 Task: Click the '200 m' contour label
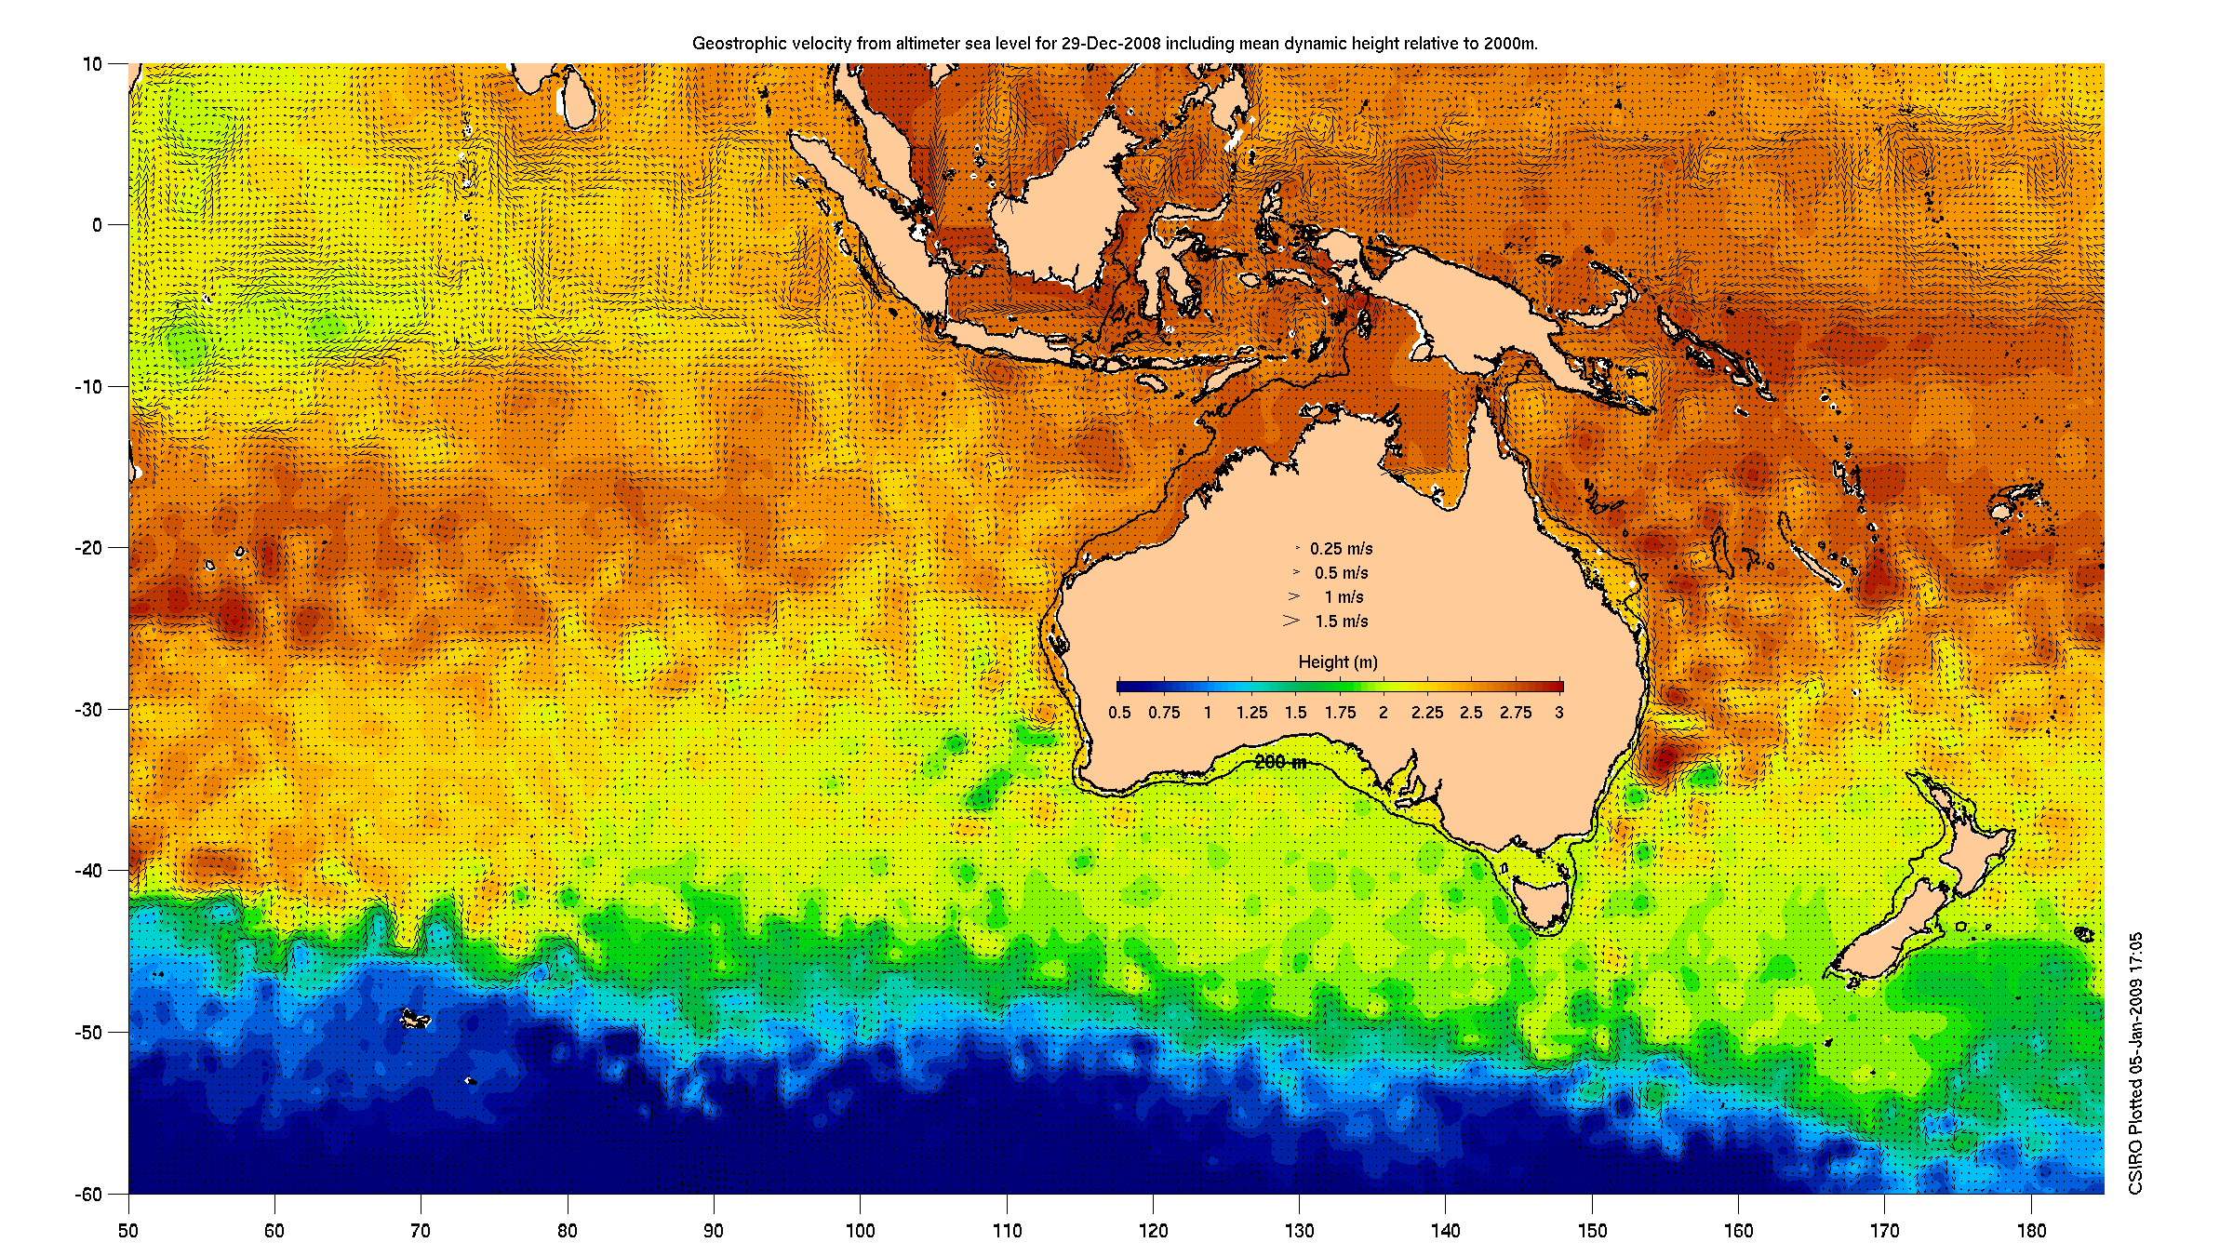pyautogui.click(x=1280, y=762)
